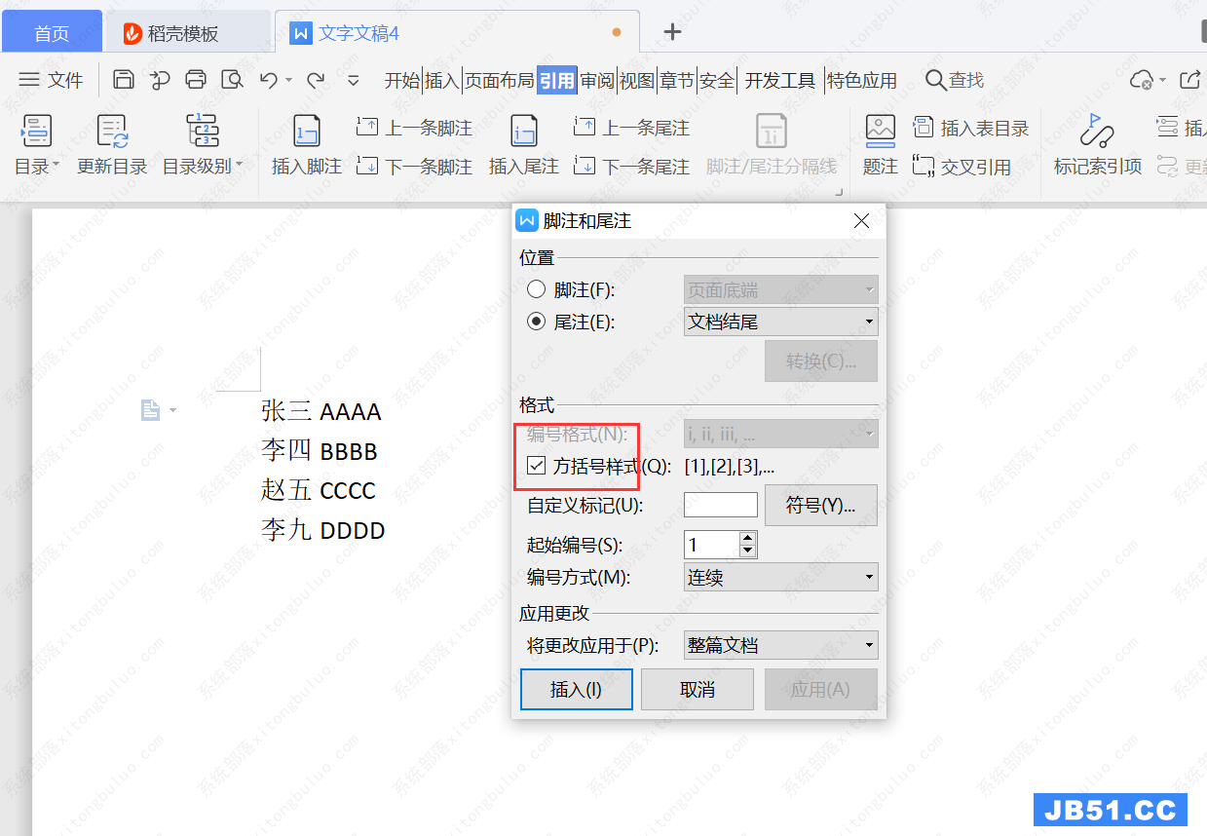This screenshot has height=836, width=1207.
Task: Click the Mark Index Entry icon
Action: [1097, 131]
